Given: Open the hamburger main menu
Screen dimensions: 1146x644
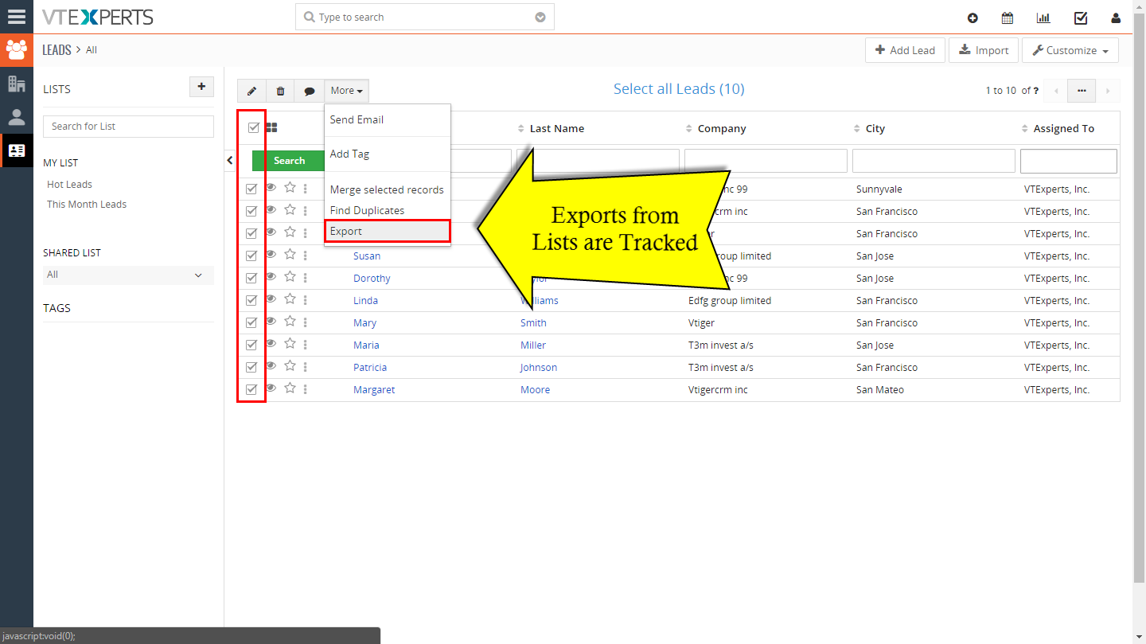Looking at the screenshot, I should [x=16, y=17].
